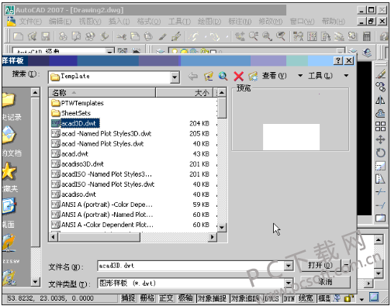Screen dimensions: 391x306
Task: Click the Pan realtime icon in toolbar
Action: pos(240,36)
